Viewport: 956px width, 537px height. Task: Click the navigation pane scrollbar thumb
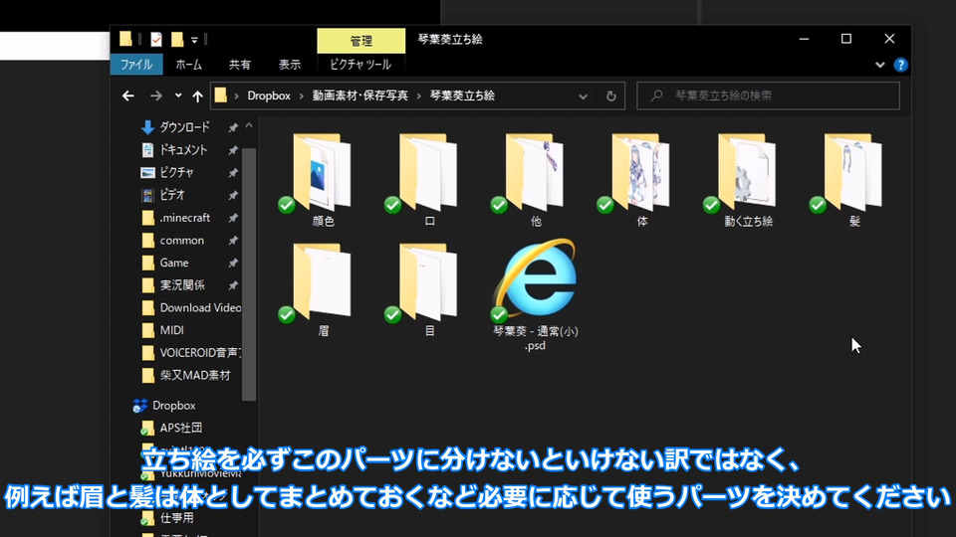point(249,274)
